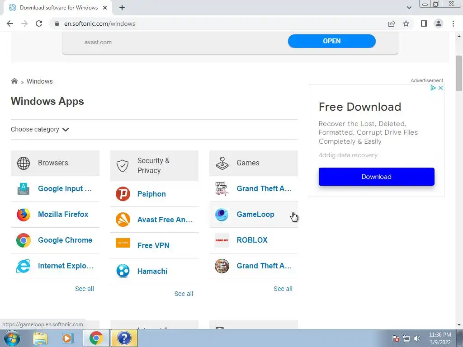Expand the Choose category dropdown
Image resolution: width=463 pixels, height=347 pixels.
click(40, 129)
